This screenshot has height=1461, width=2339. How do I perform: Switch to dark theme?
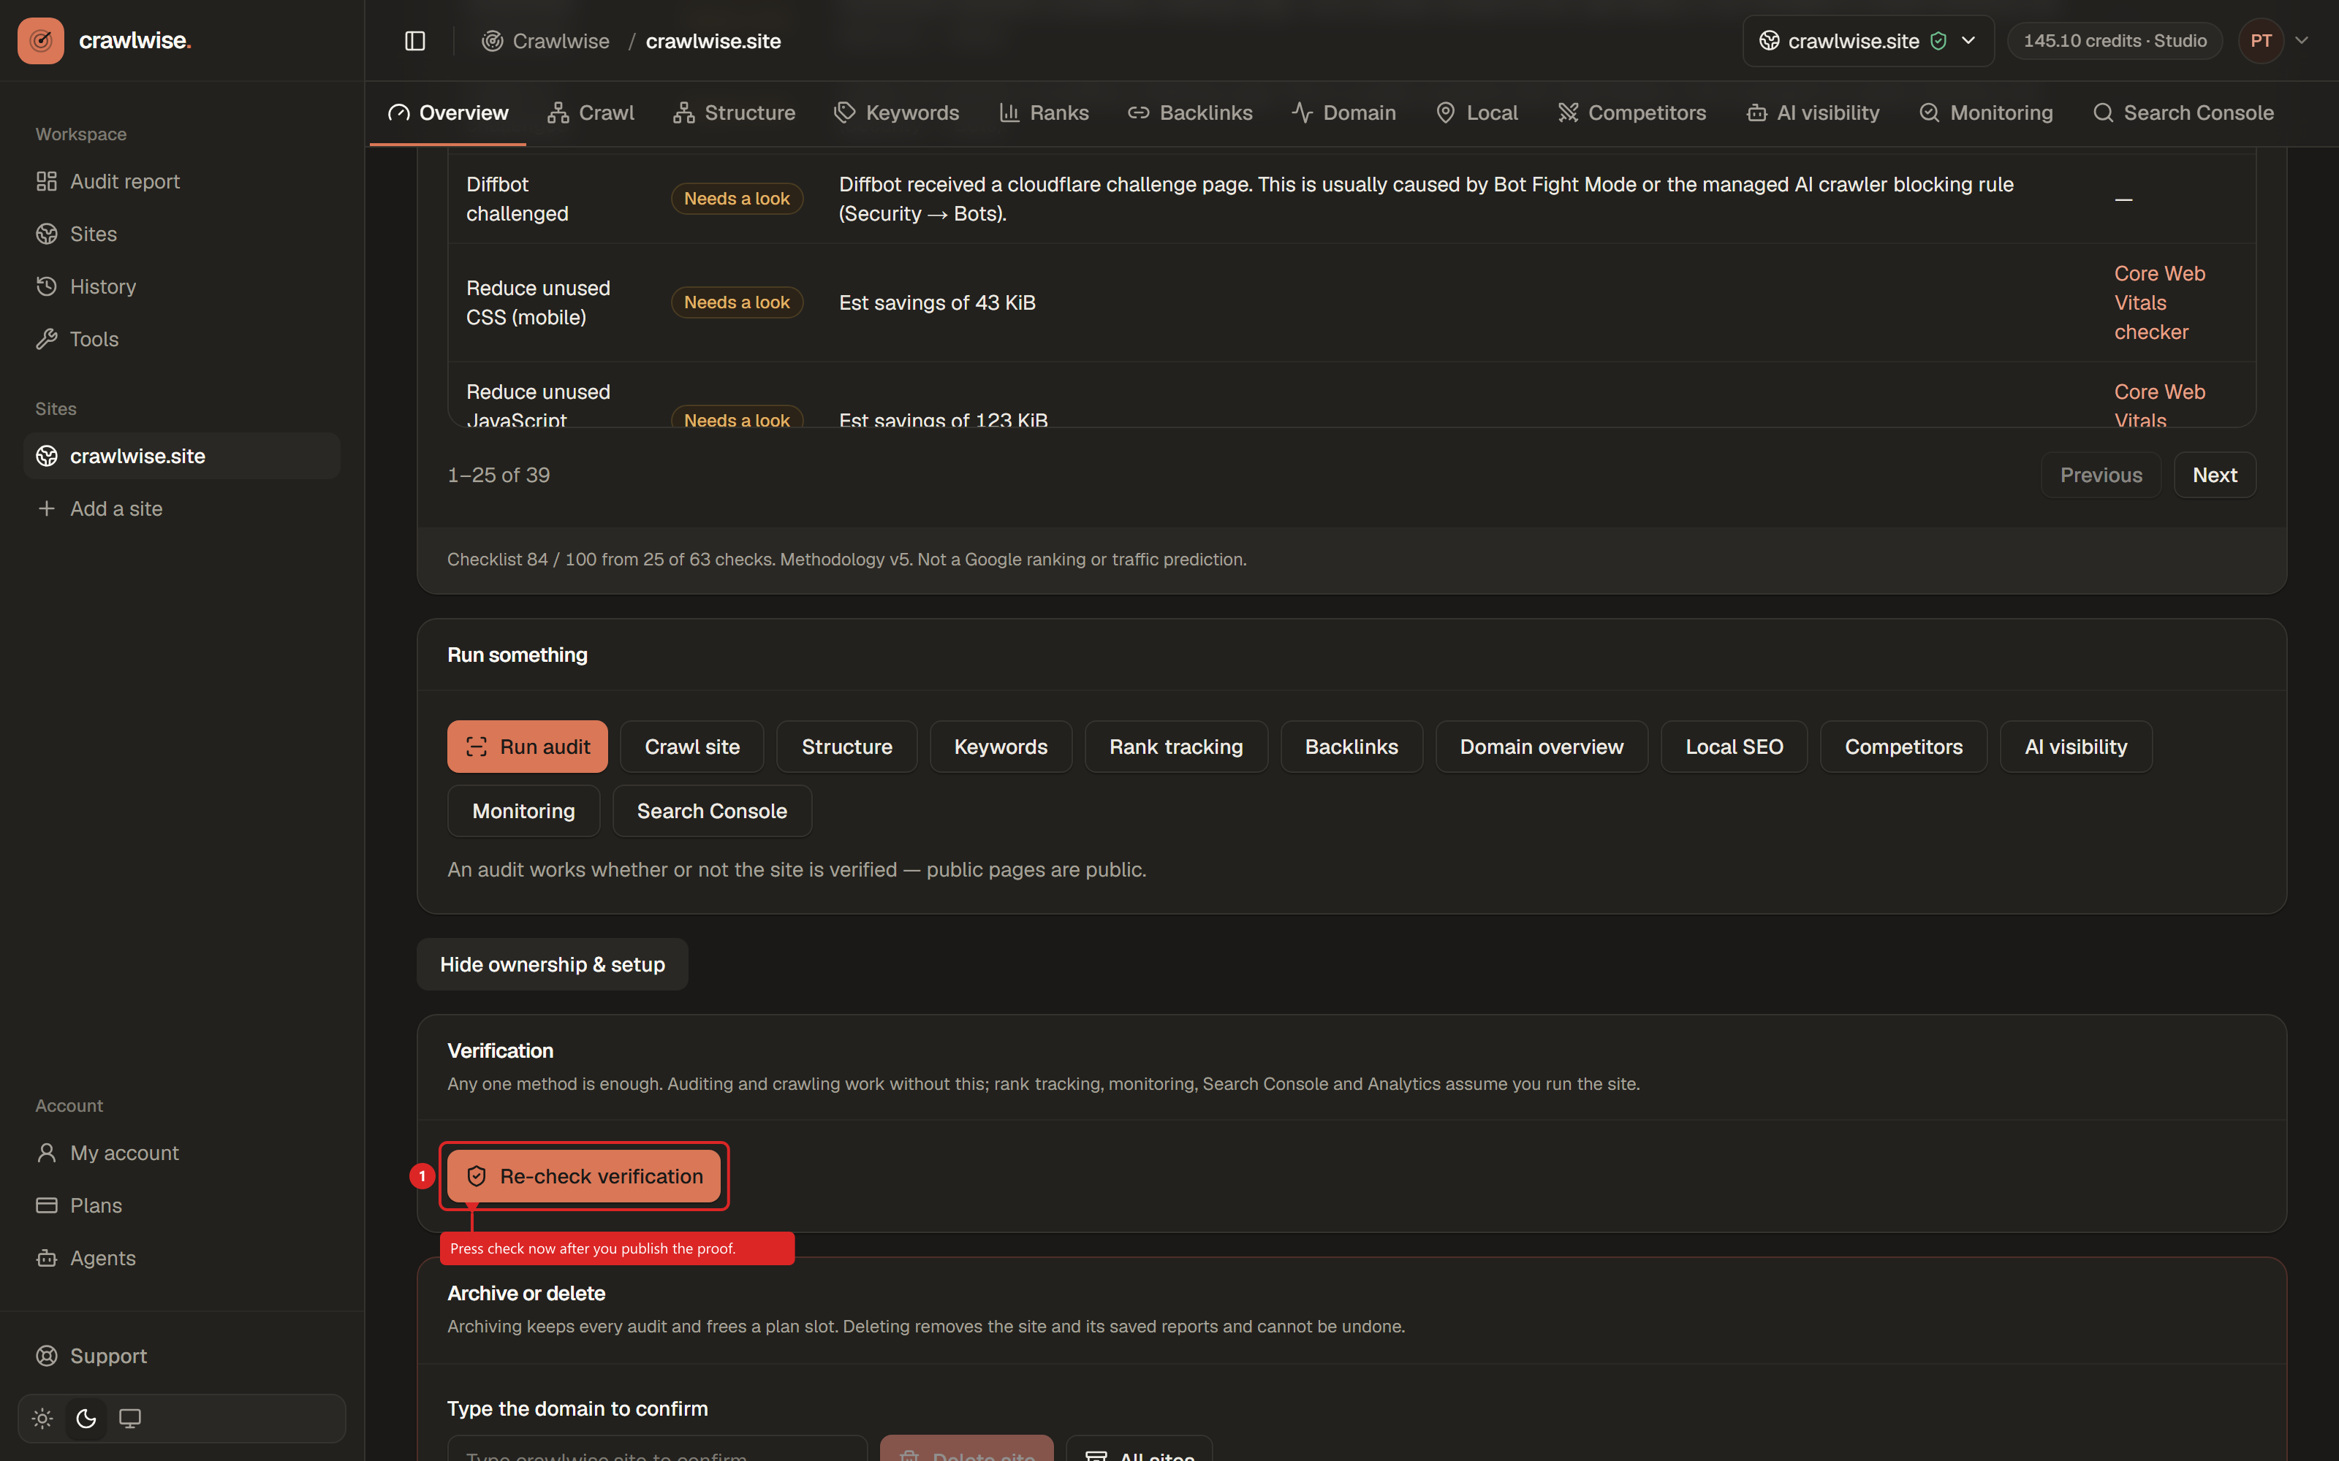pos(86,1419)
